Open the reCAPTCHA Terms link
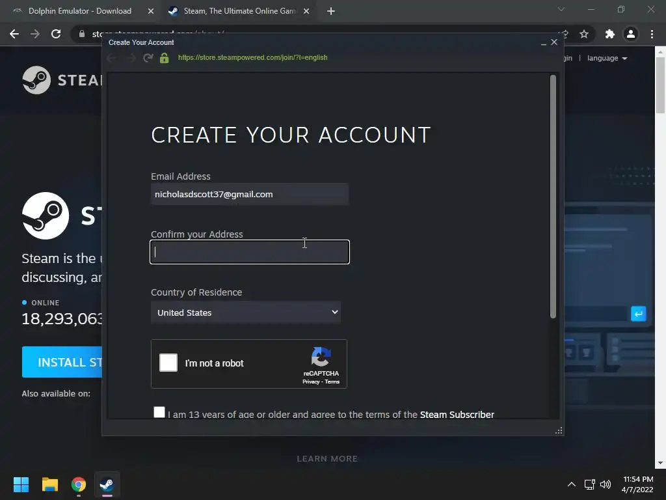 click(x=332, y=382)
